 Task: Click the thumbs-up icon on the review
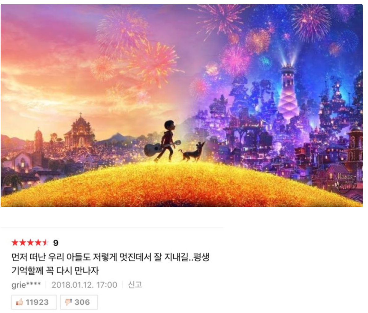tap(19, 302)
